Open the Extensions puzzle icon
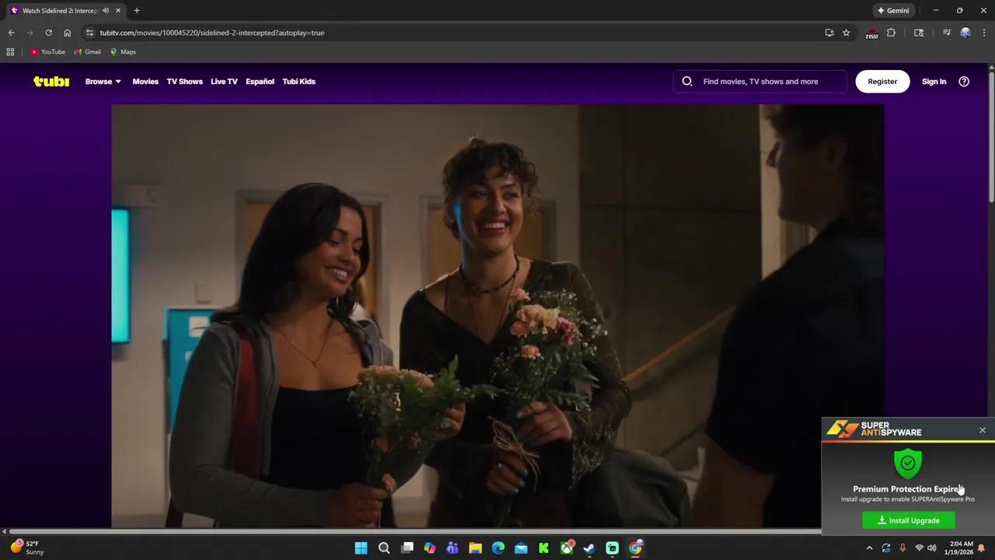 pyautogui.click(x=892, y=33)
